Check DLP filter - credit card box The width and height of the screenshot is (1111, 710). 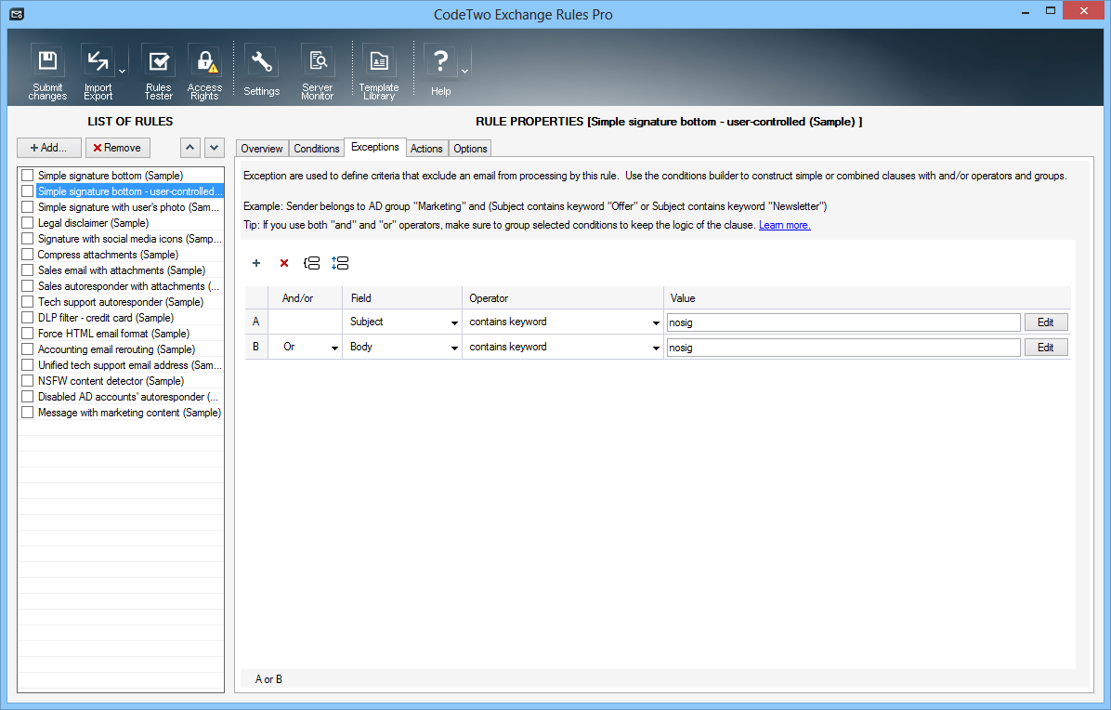click(28, 318)
